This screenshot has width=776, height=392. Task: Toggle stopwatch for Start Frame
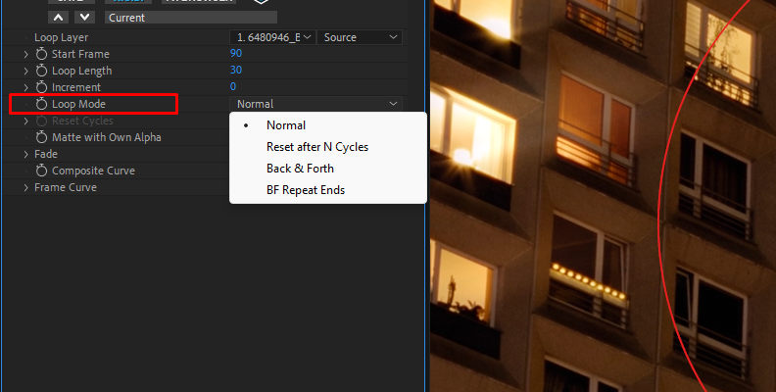pyautogui.click(x=41, y=54)
